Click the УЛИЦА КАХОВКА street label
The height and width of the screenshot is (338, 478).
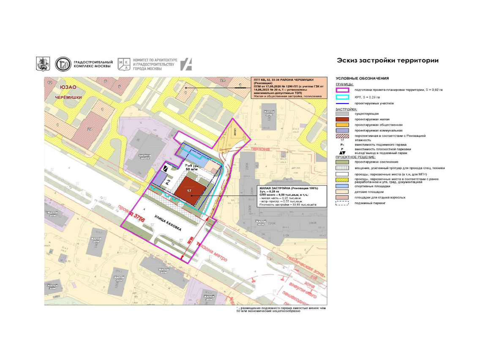[x=168, y=223]
